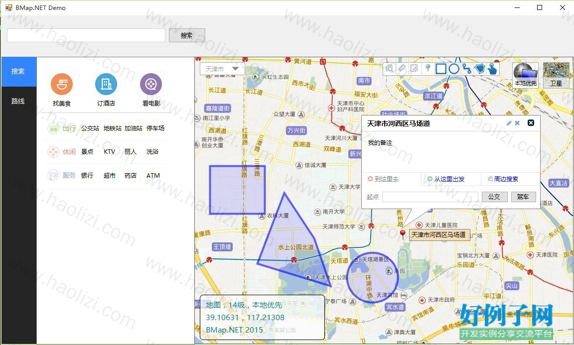Click the 天津大学 map label
This screenshot has height=345, width=574.
click(349, 187)
